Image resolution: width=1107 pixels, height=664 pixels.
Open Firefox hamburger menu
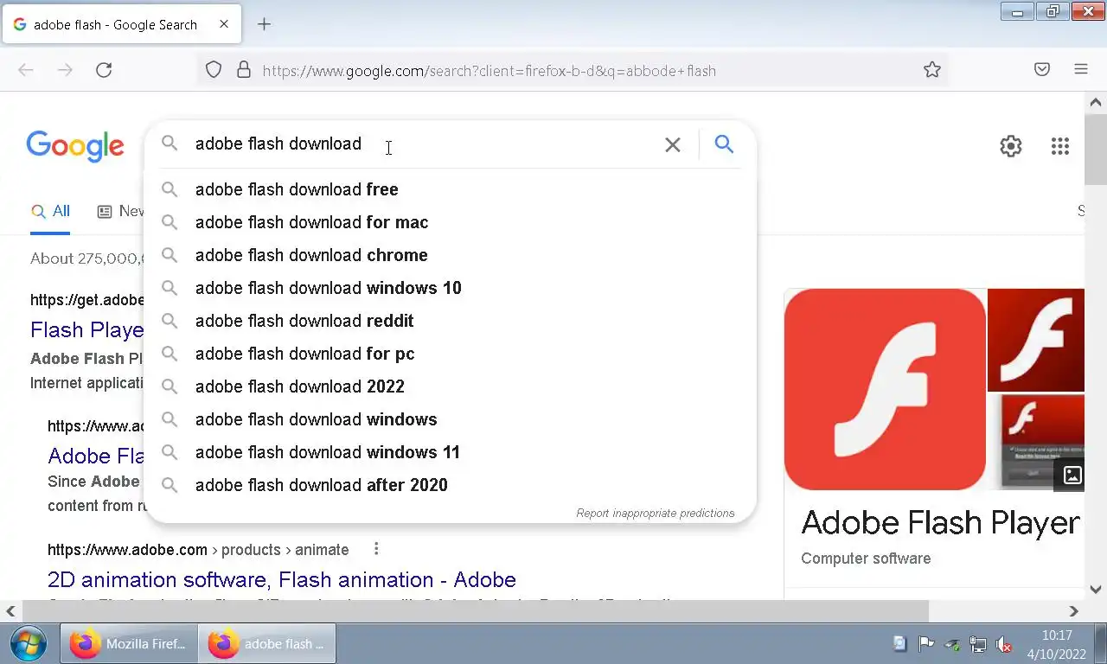[x=1081, y=70]
